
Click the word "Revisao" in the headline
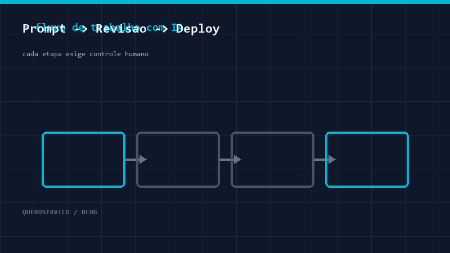tap(121, 29)
